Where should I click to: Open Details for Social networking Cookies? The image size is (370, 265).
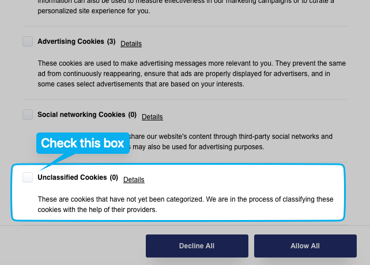pos(152,117)
